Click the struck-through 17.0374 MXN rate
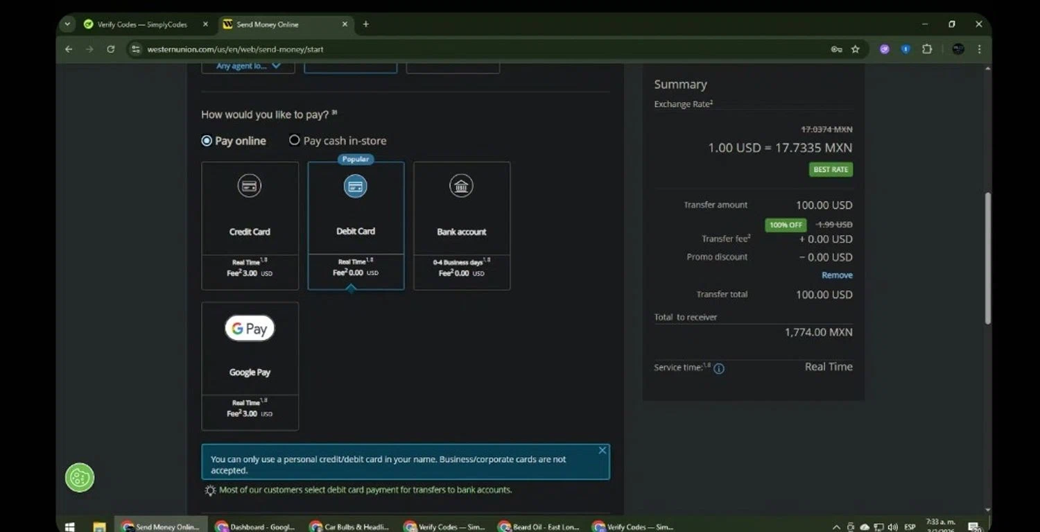This screenshot has height=532, width=1040. (x=826, y=130)
